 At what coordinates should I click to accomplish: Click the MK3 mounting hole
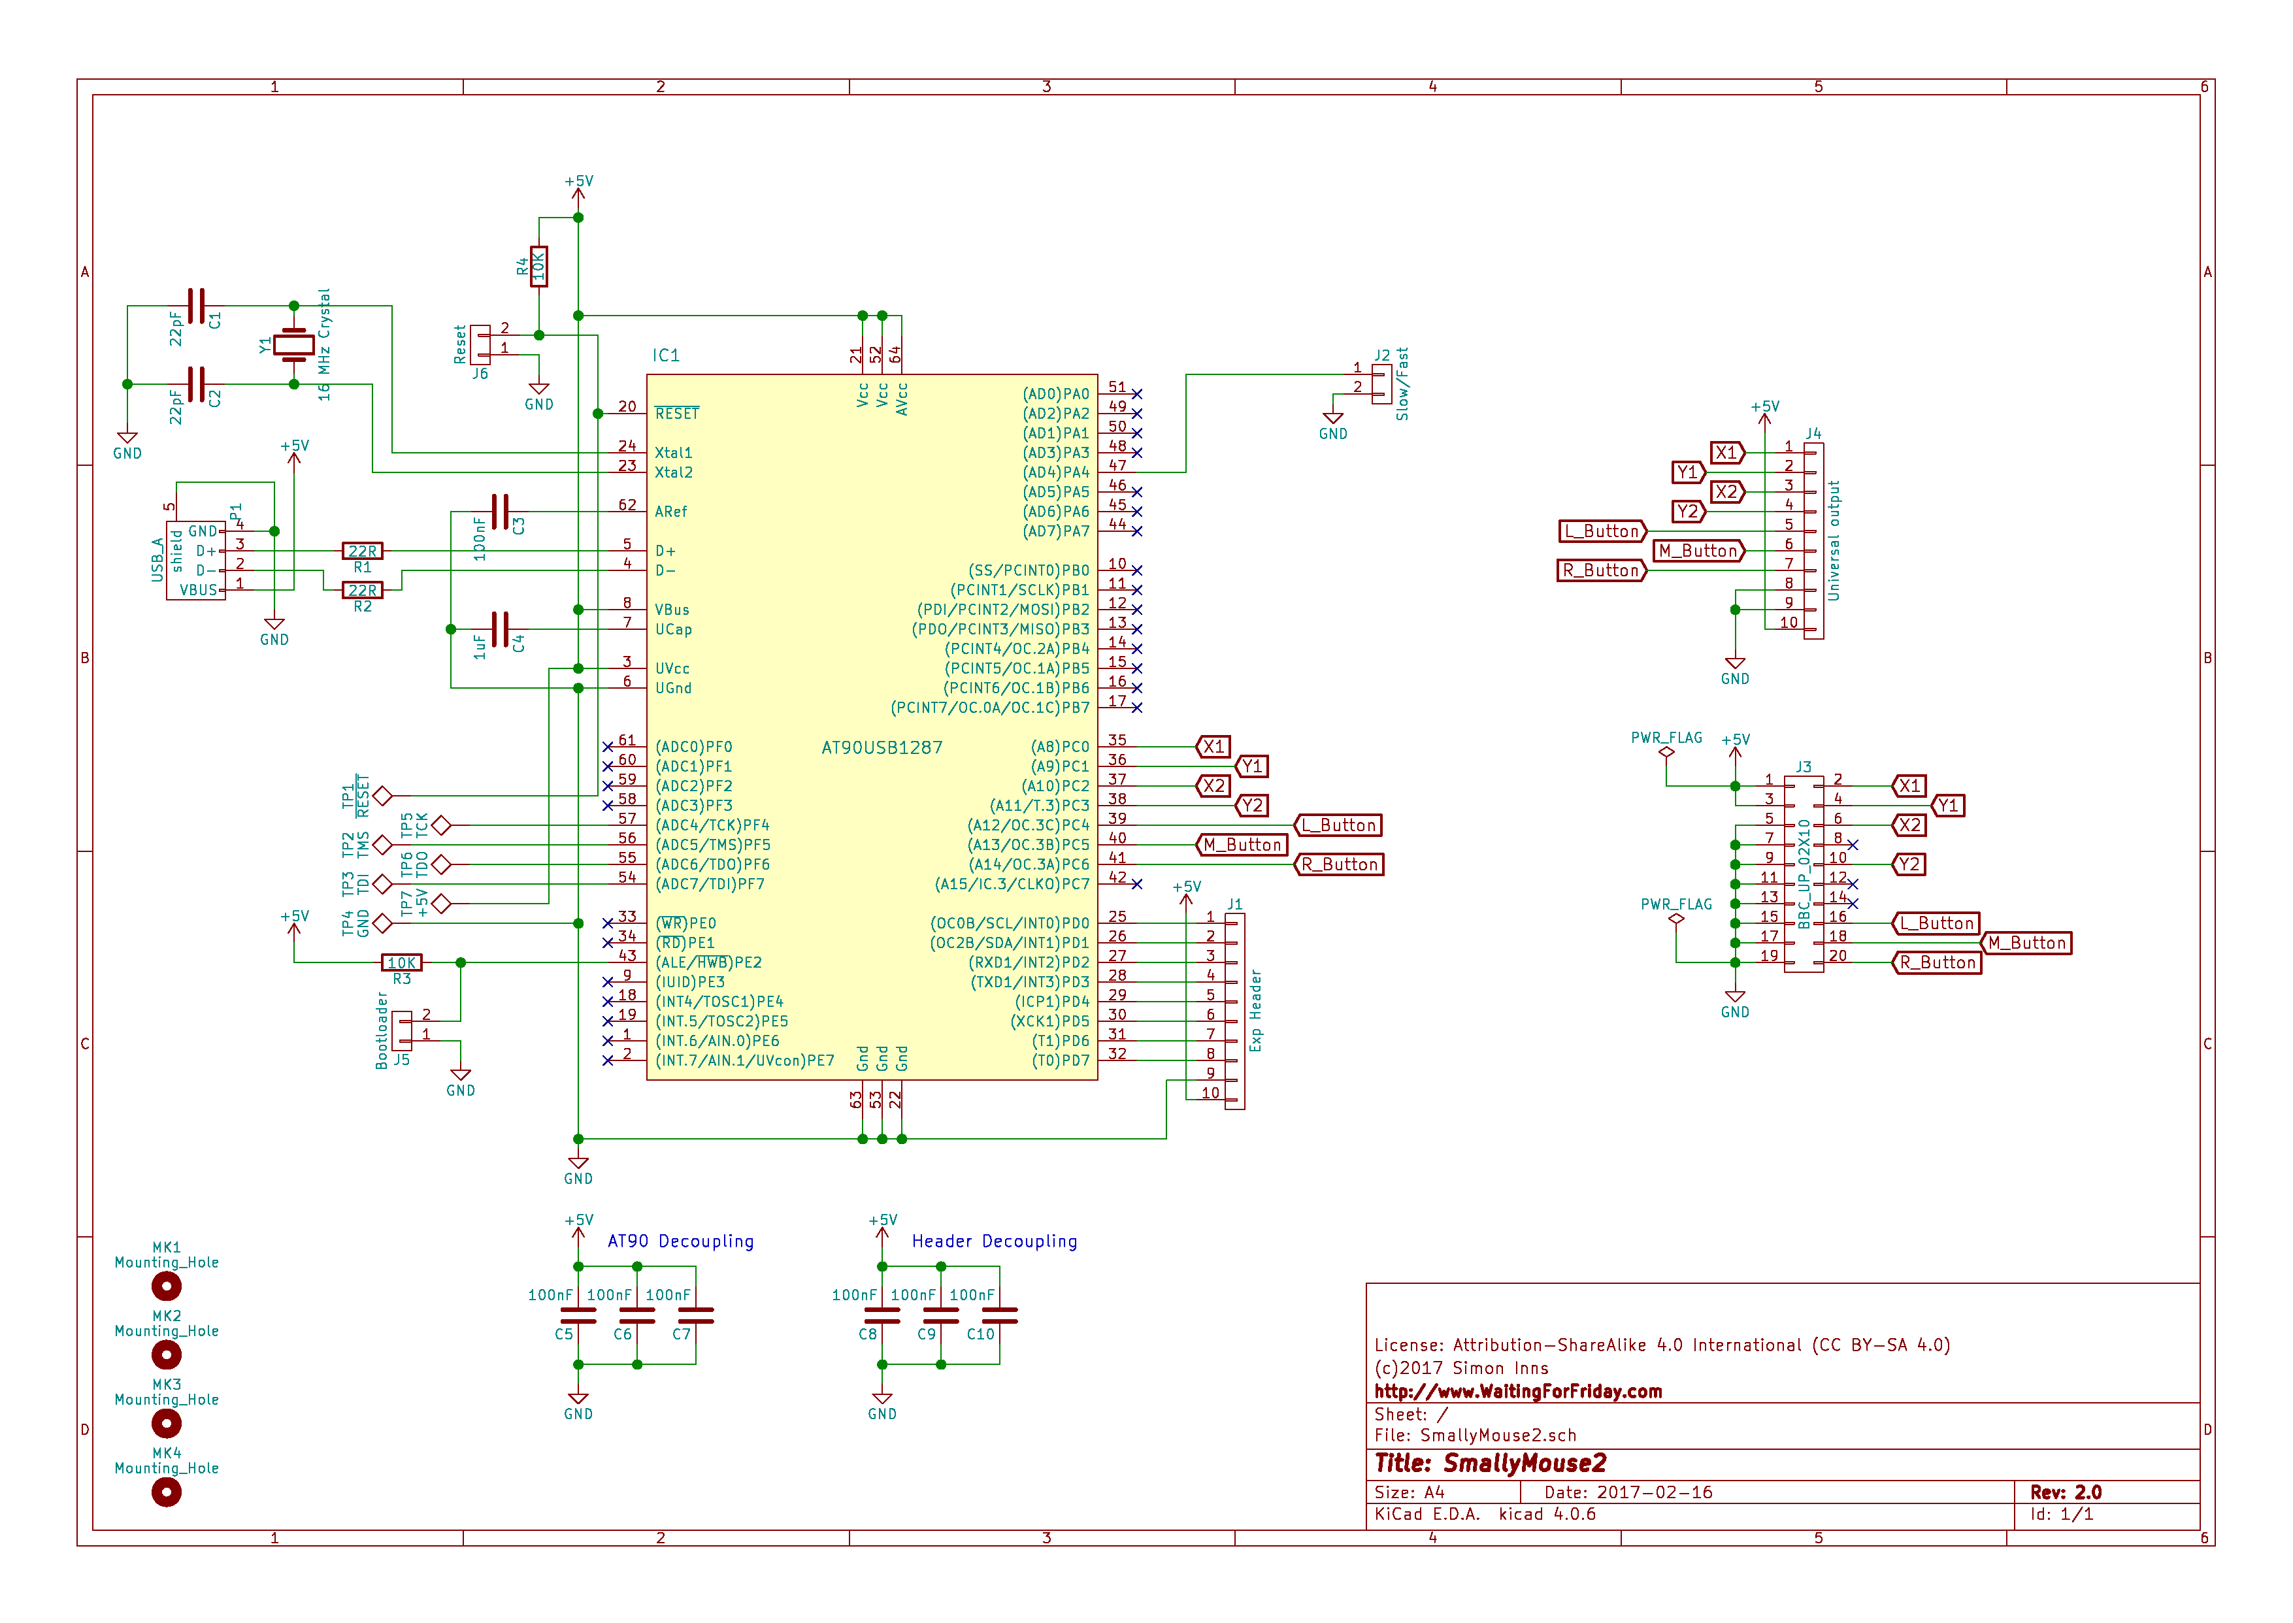pyautogui.click(x=166, y=1423)
